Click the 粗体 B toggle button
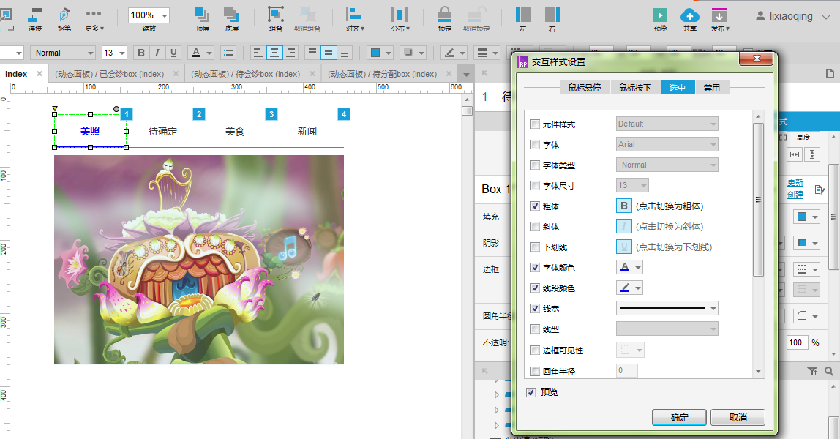The height and width of the screenshot is (439, 840). click(624, 206)
